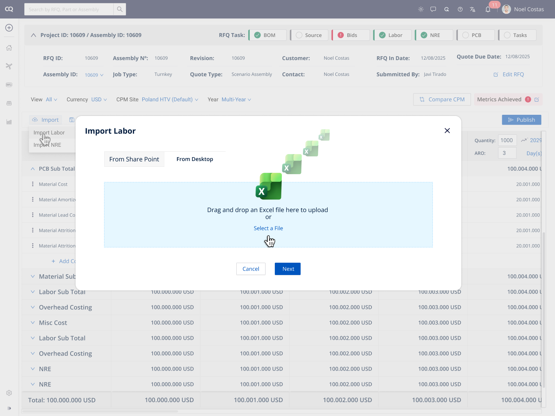
Task: Click the Quantity input field
Action: click(x=507, y=140)
